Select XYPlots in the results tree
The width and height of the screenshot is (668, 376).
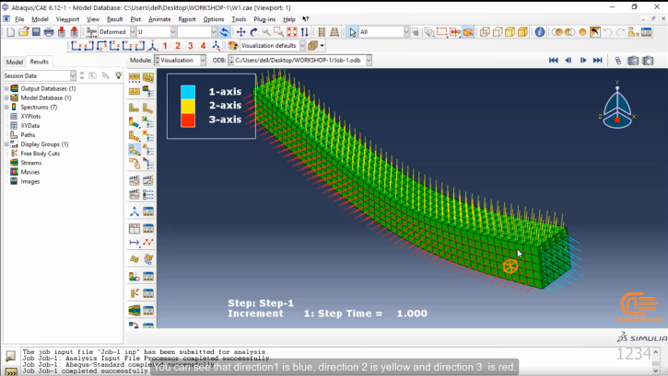(x=30, y=117)
